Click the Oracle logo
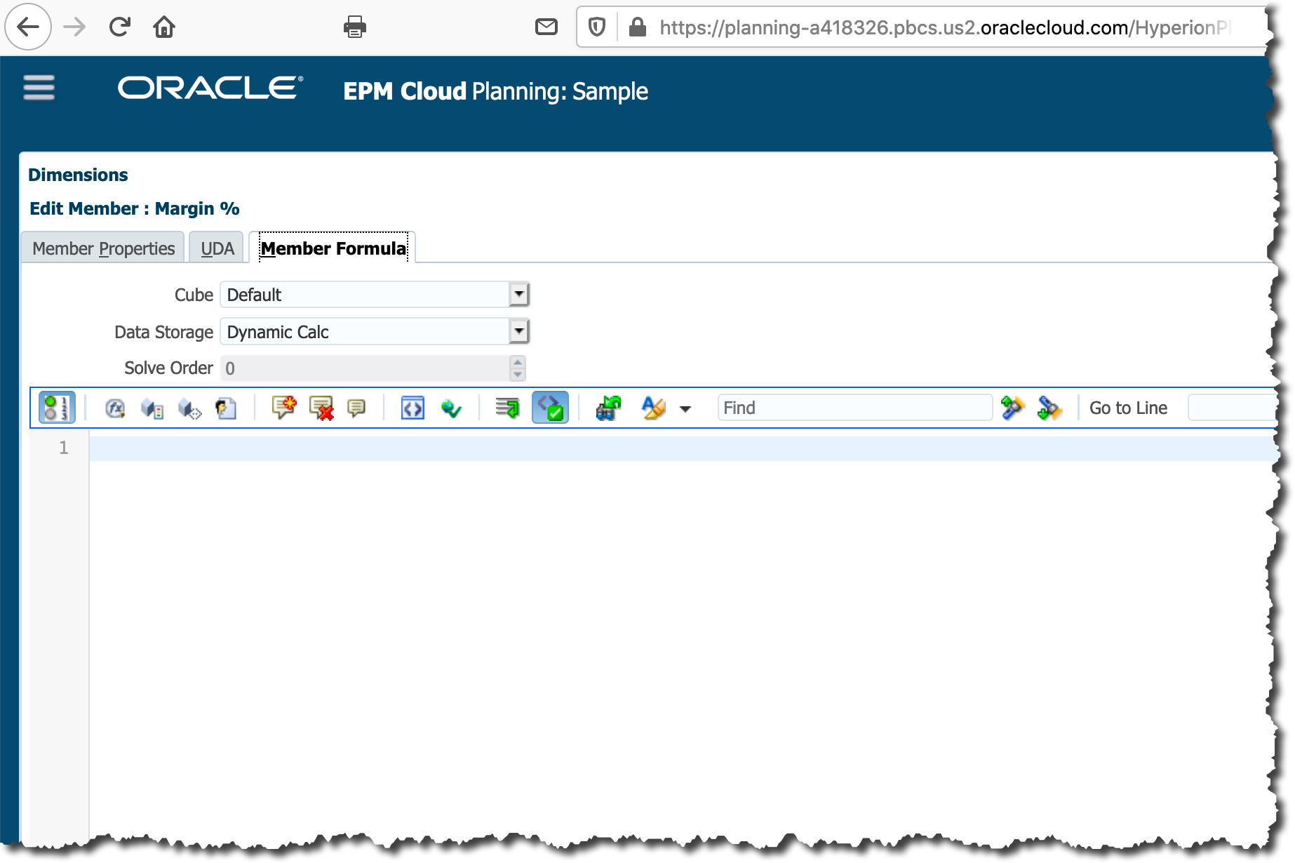The width and height of the screenshot is (1295, 863). [210, 88]
